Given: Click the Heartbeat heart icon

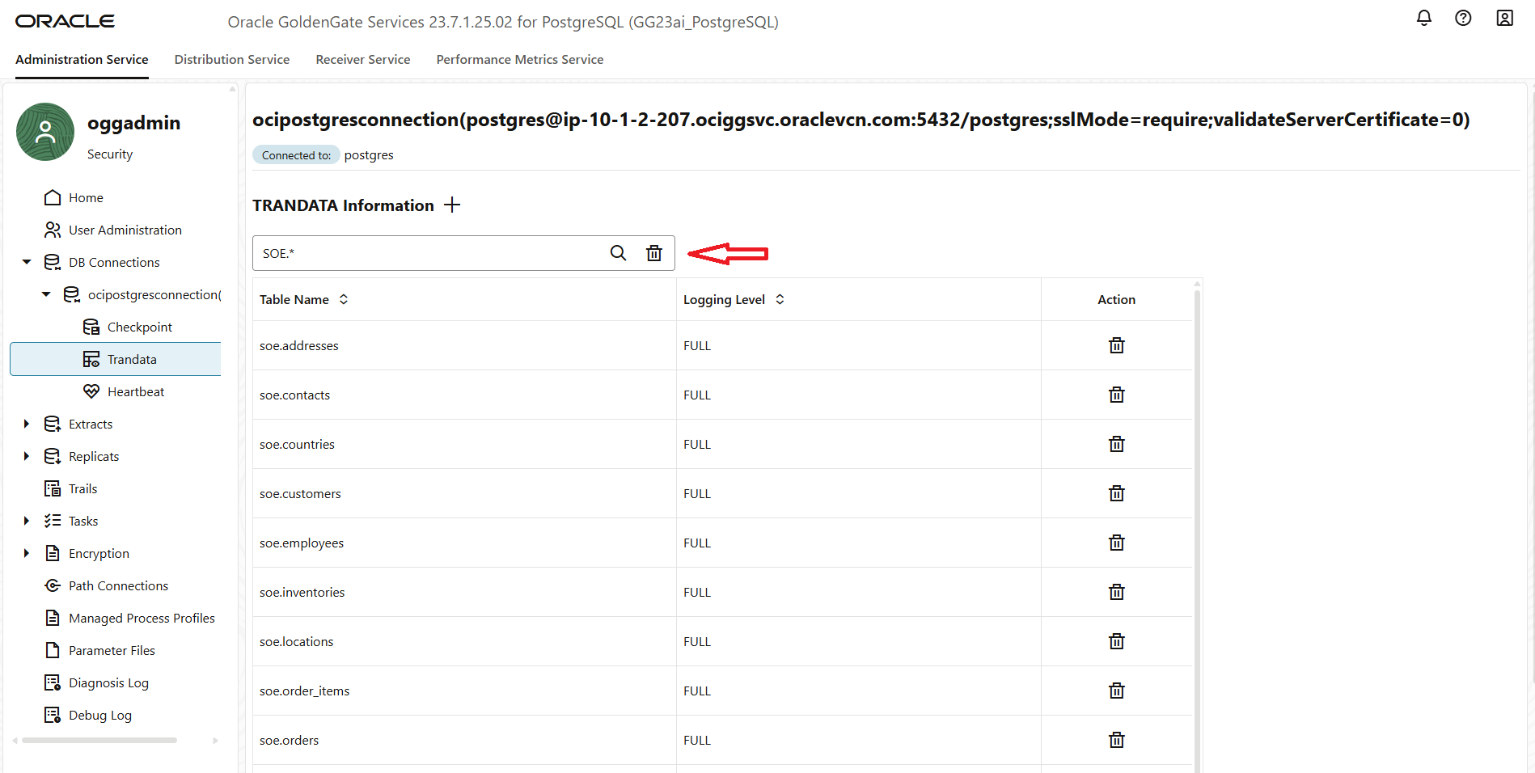Looking at the screenshot, I should tap(91, 391).
